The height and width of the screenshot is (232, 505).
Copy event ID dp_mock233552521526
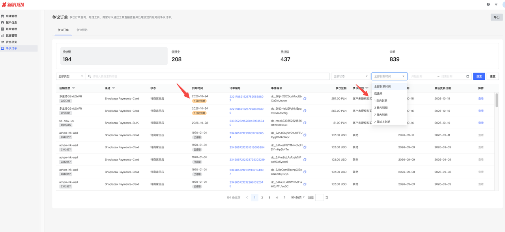(305, 123)
